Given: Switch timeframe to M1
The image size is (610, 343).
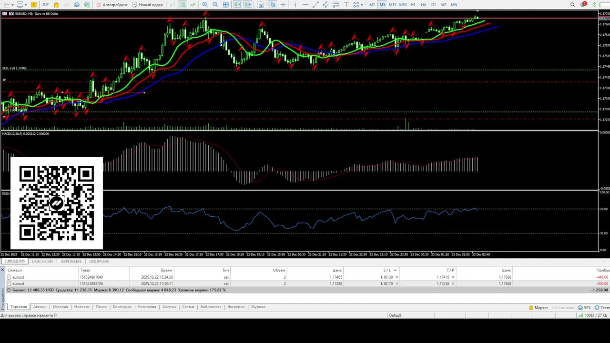Looking at the screenshot, I should (x=372, y=5).
